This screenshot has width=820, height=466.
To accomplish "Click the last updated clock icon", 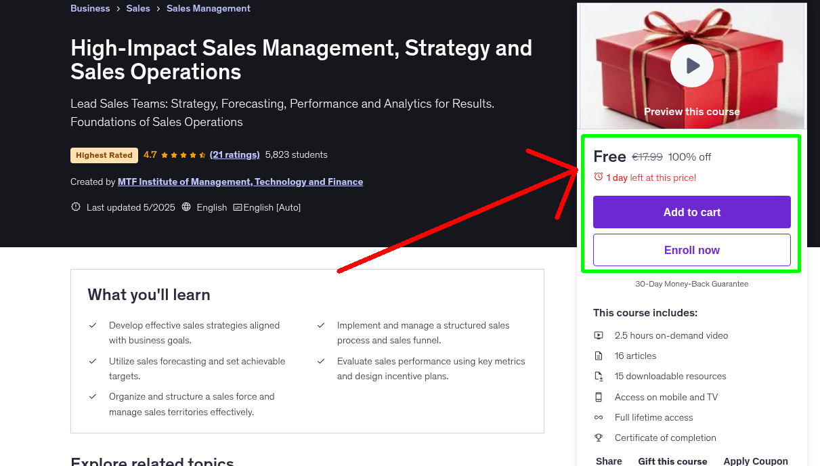I will click(x=75, y=207).
